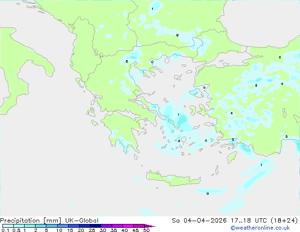Click the '50' legend scale value

coord(146,230)
